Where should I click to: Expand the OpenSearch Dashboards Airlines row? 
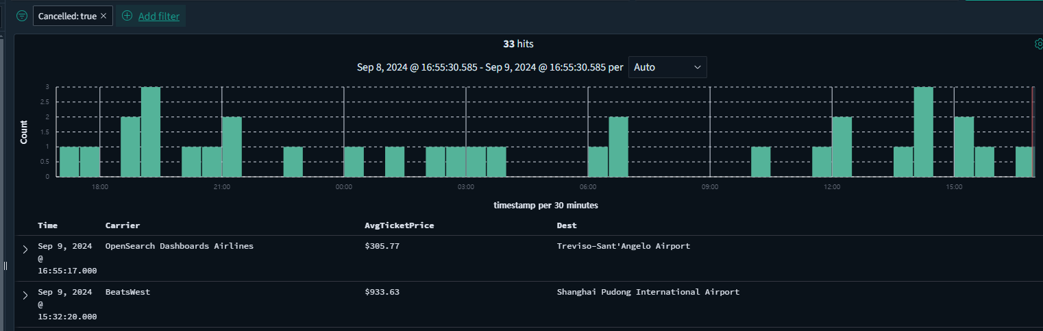(x=25, y=249)
